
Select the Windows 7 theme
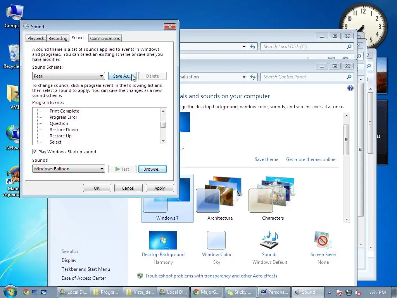tap(167, 198)
